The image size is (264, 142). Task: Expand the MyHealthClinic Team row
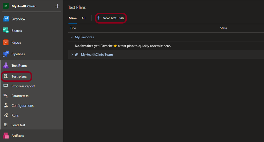coord(72,54)
